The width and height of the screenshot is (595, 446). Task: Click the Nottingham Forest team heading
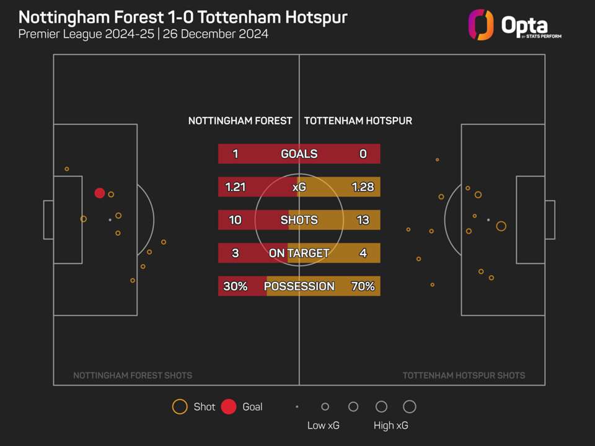point(240,121)
